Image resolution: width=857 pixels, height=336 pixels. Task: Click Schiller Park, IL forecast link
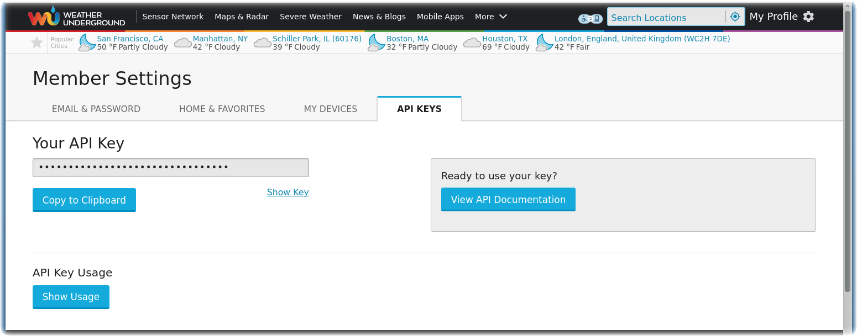click(x=317, y=39)
